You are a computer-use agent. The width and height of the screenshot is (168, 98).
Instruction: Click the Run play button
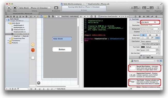click(9, 8)
